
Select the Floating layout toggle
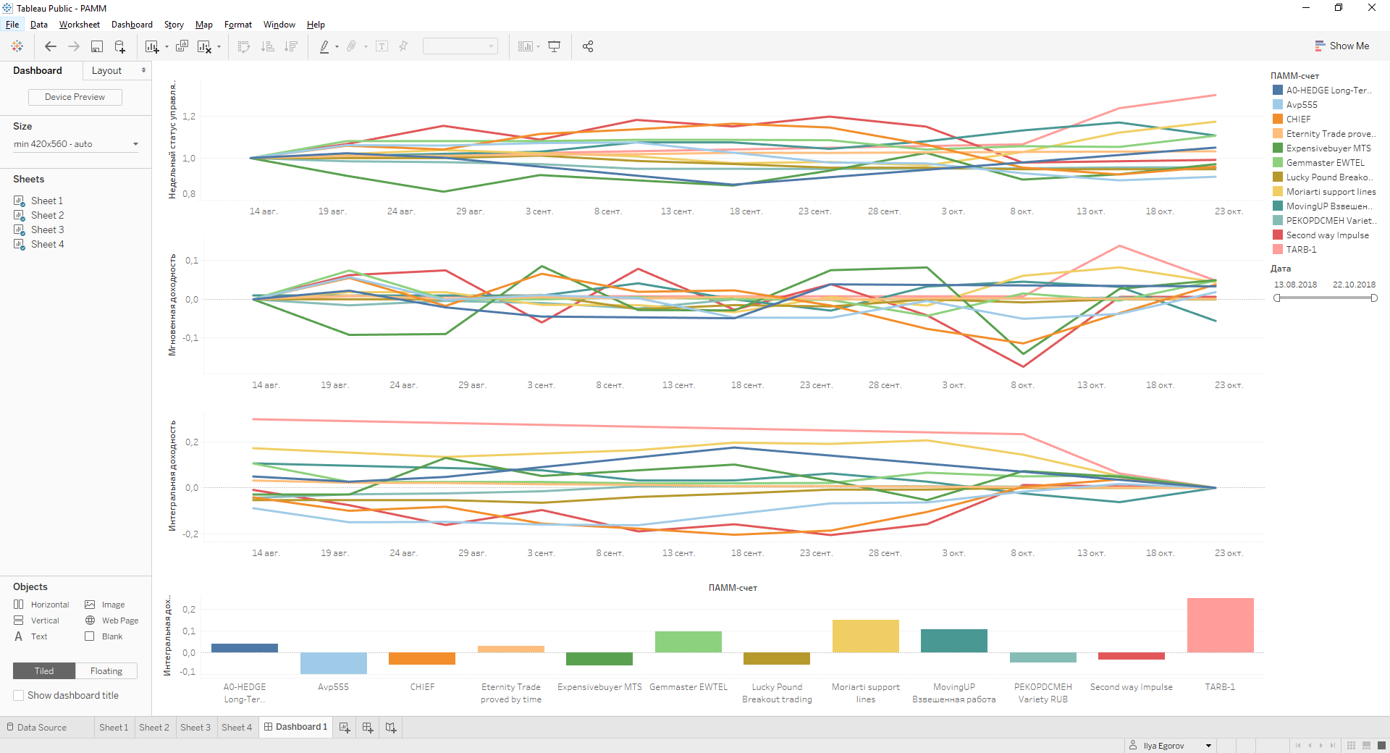pos(106,671)
